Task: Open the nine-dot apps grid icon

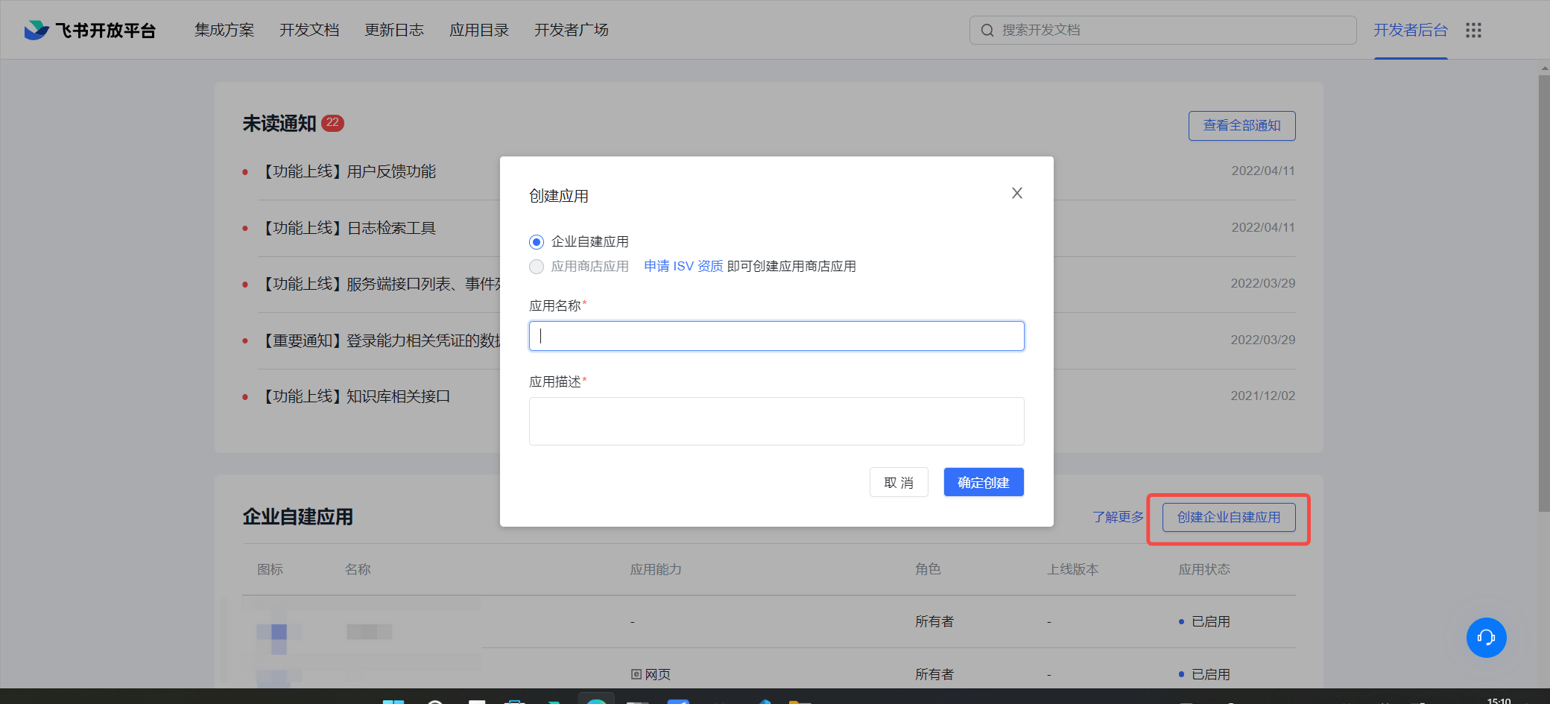Action: click(1472, 31)
